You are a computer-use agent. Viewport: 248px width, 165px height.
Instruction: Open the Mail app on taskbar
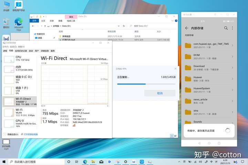pyautogui.click(x=101, y=162)
